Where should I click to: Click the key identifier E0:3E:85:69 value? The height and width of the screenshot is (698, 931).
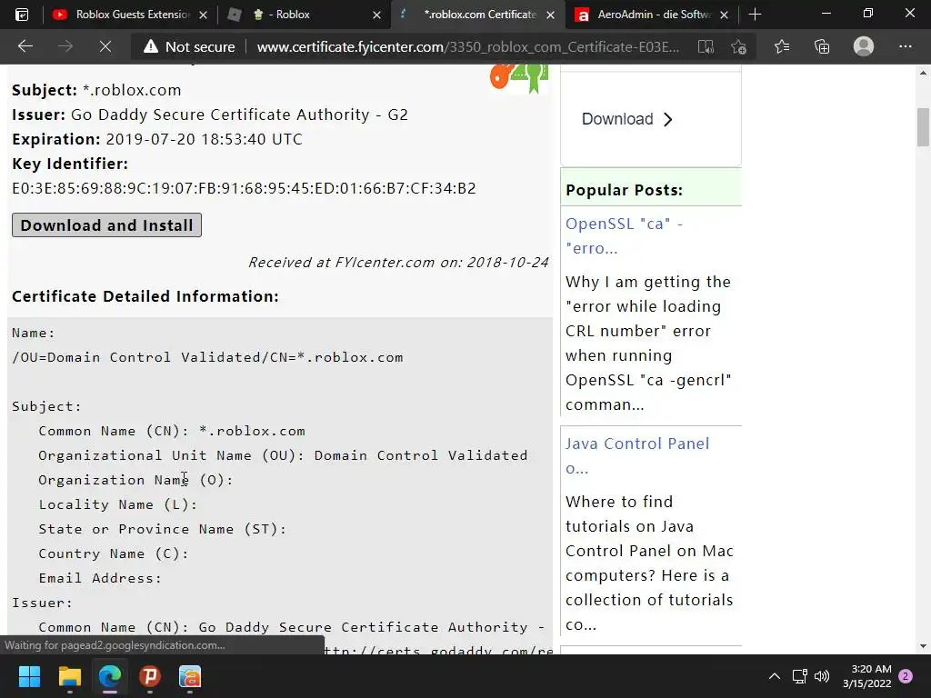(x=244, y=188)
